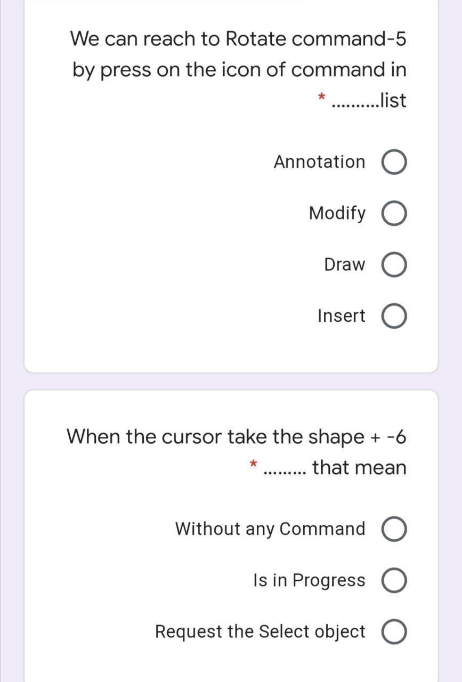Click the Is in Progress label text
Screen dimensions: 462x682
pos(309,580)
